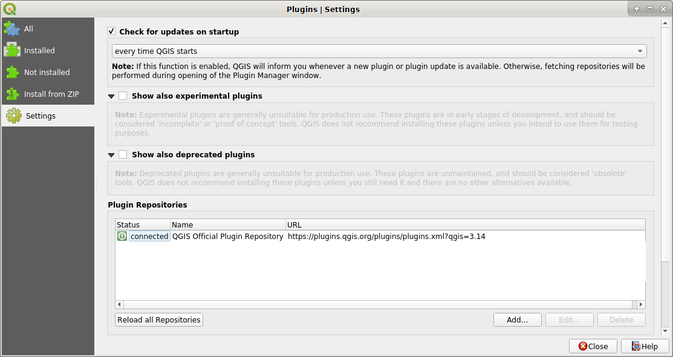Click the Status column header
This screenshot has width=673, height=357.
(143, 224)
